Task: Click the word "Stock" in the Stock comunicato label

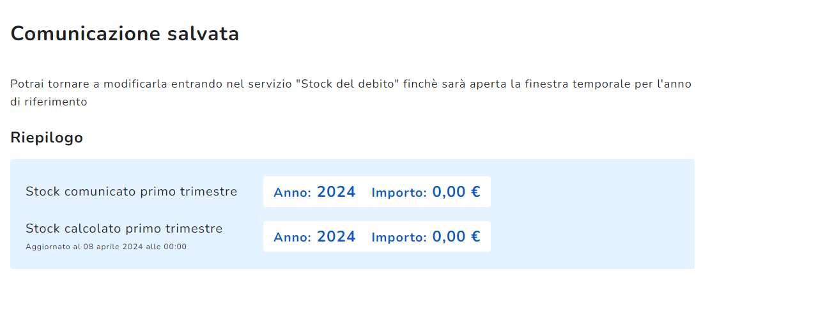Action: pos(43,192)
